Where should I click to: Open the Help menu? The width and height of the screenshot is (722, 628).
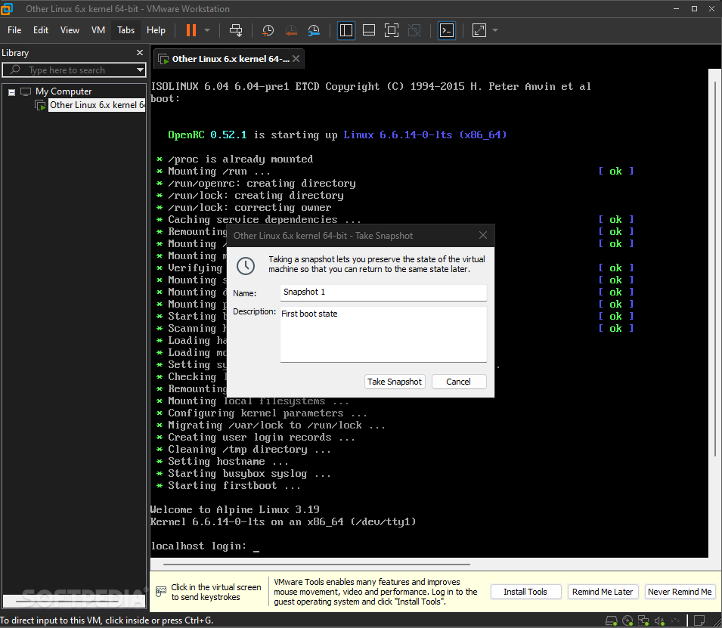click(x=156, y=30)
